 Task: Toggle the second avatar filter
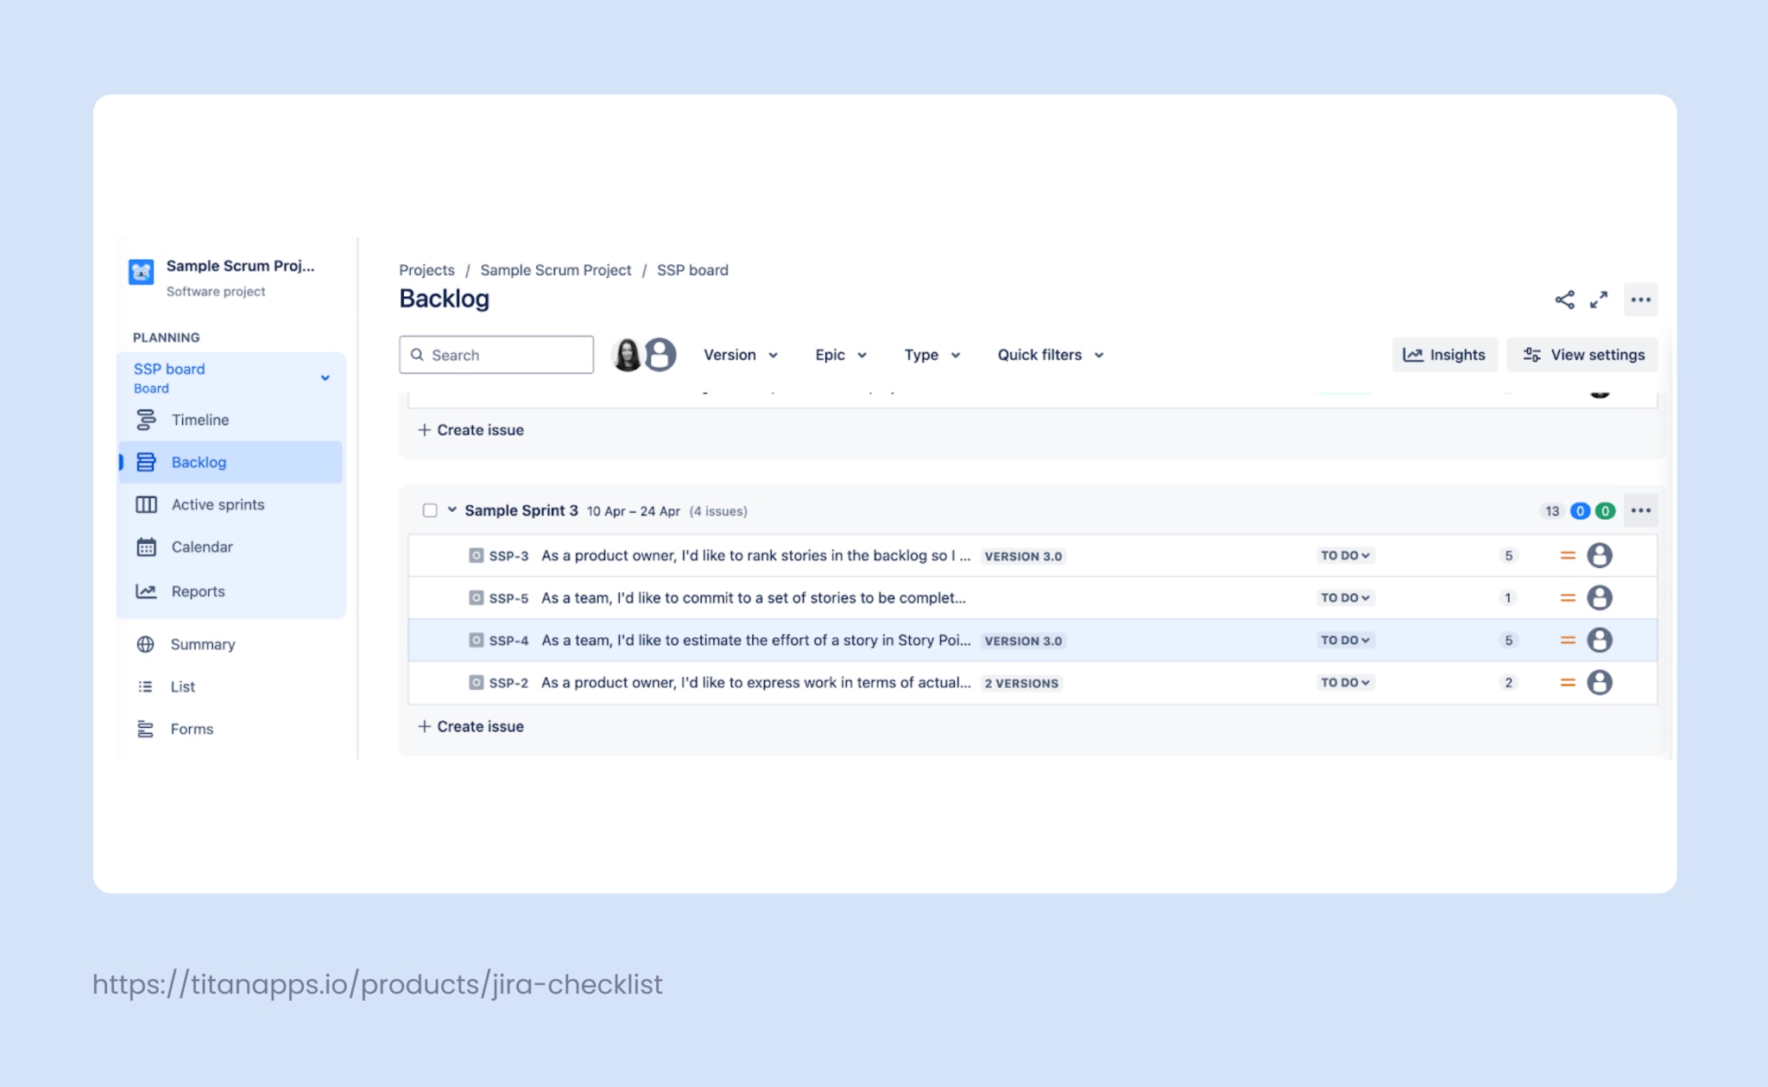pos(660,354)
